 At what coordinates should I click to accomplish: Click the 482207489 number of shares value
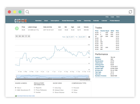pos(114,76)
